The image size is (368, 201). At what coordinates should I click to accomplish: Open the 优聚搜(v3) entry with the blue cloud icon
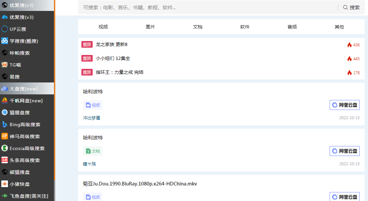pos(27,17)
